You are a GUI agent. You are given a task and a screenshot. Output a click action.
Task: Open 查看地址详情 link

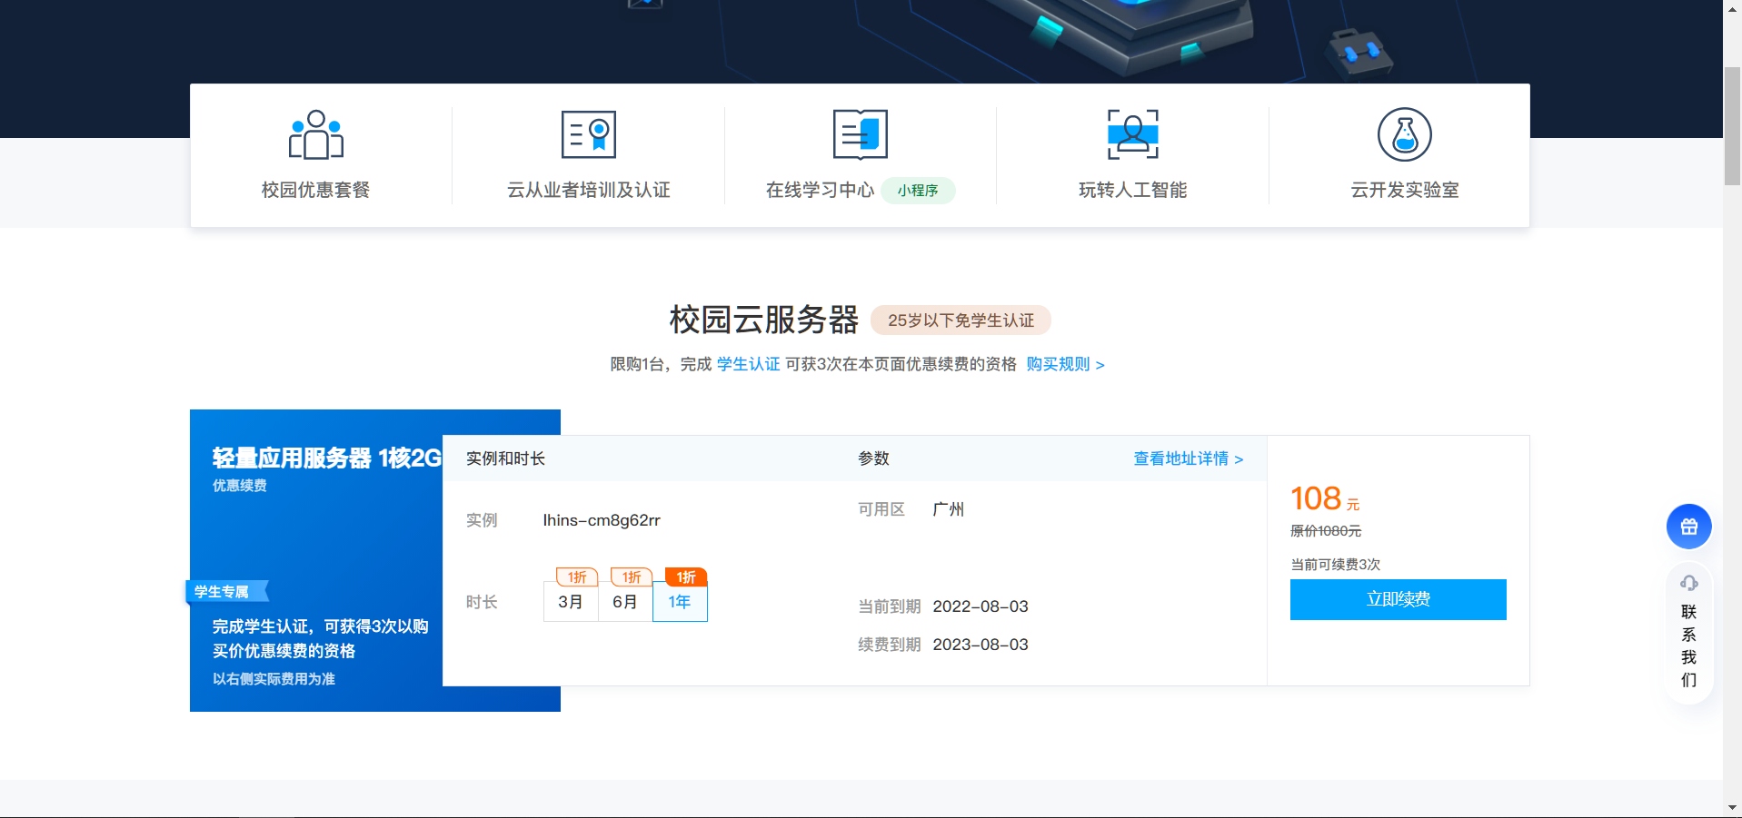coord(1188,458)
